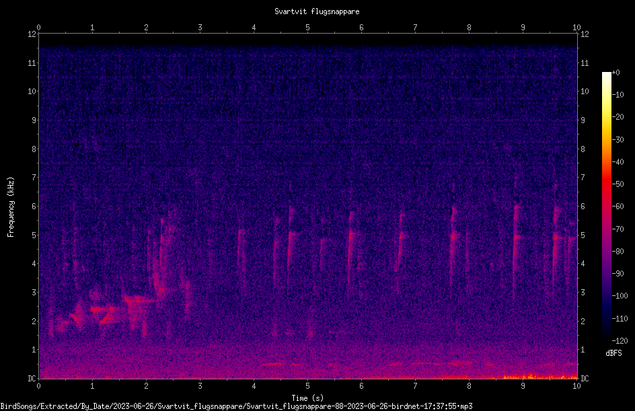
Task: Click the 'Time (s)' axis label
Action: [x=307, y=398]
